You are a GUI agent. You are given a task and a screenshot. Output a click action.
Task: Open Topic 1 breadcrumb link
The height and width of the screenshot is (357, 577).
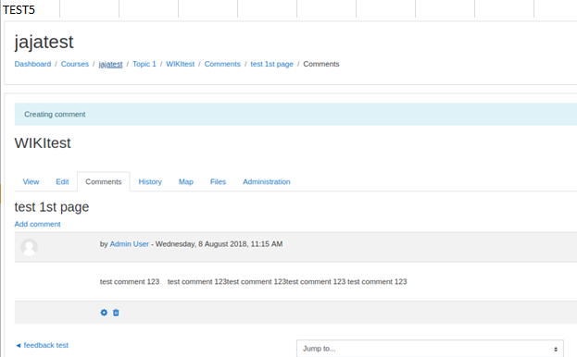coord(144,64)
